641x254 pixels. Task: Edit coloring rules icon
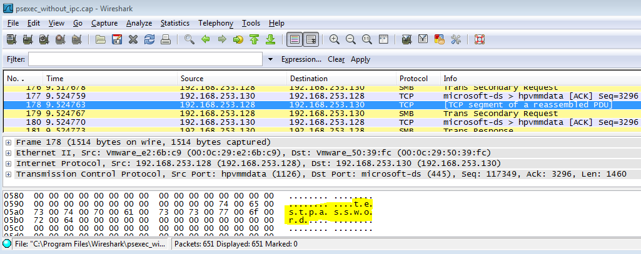[440, 39]
